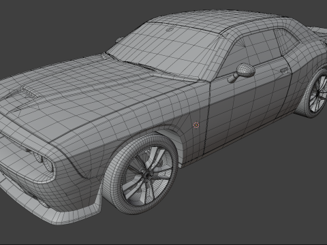The width and height of the screenshot is (327, 245).
Task: Click the headlight on the front grille
Action: [x=48, y=165]
